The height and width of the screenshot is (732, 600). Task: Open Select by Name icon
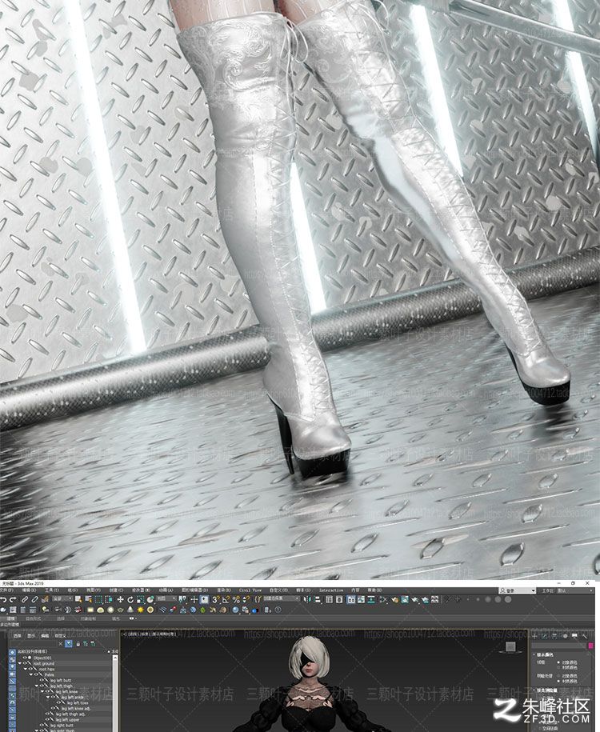tap(88, 599)
